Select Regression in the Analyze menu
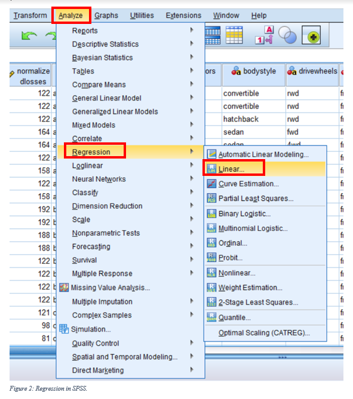Screen dimensions: 353x399 (130, 152)
